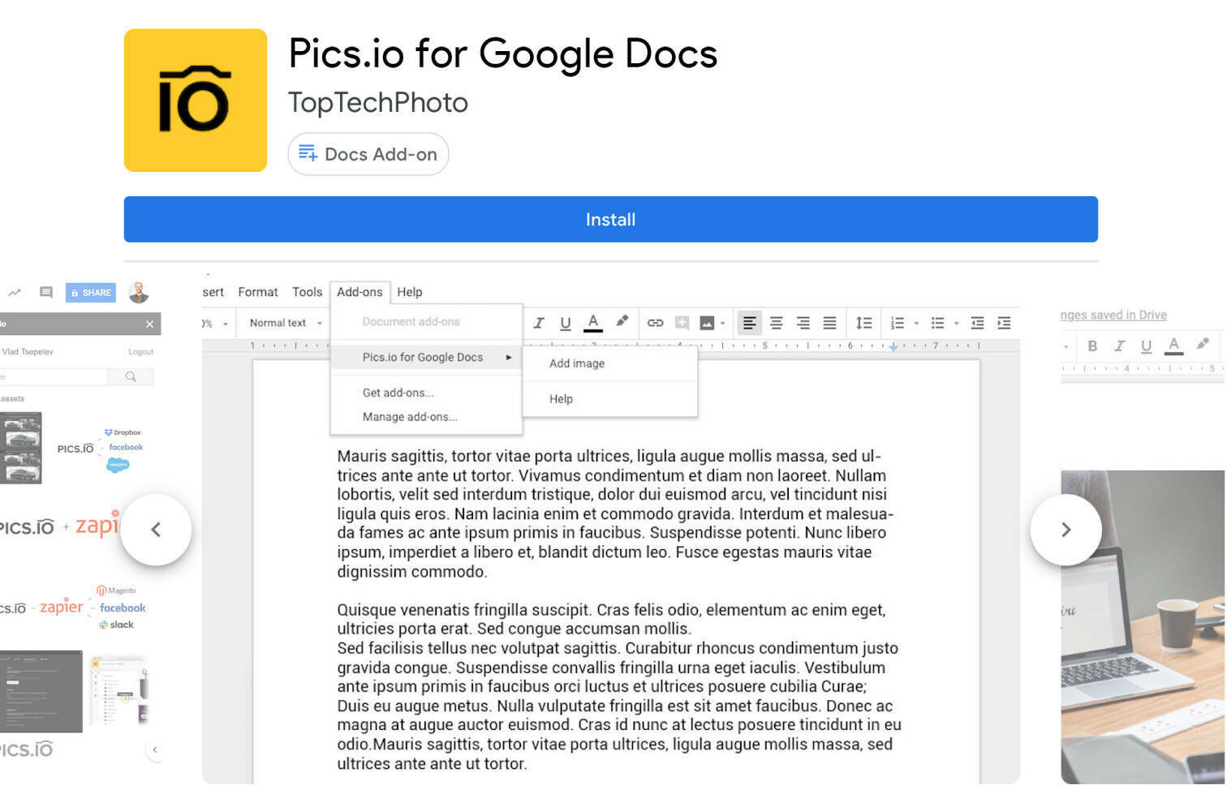
Task: Open the document stats trend icon
Action: (x=15, y=293)
